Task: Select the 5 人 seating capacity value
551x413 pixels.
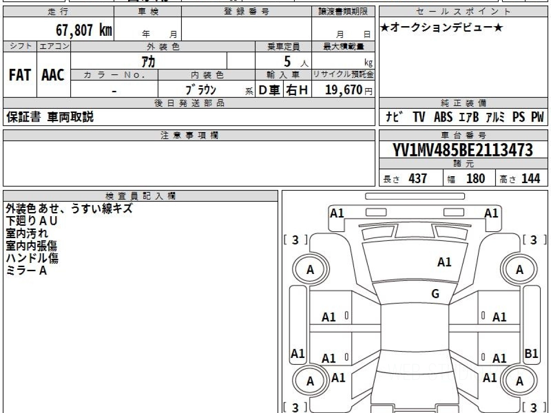Action: [x=295, y=61]
